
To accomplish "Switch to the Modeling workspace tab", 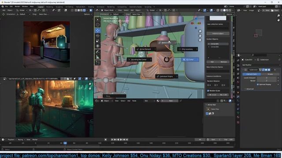I will click(x=50, y=7).
